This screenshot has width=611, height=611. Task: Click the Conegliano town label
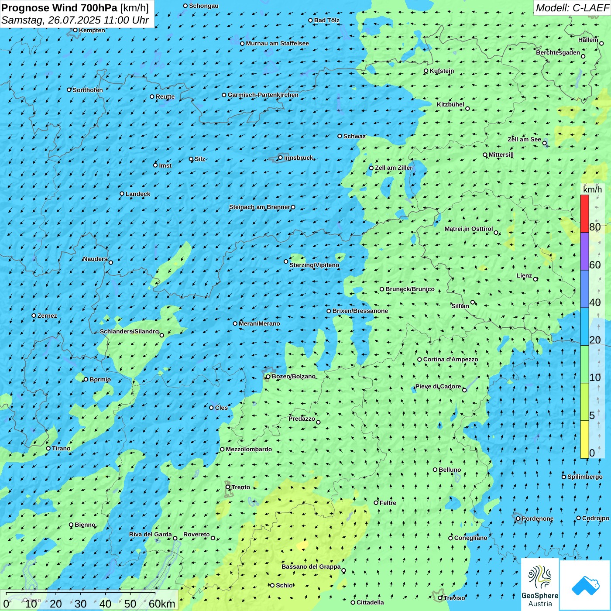coord(470,538)
